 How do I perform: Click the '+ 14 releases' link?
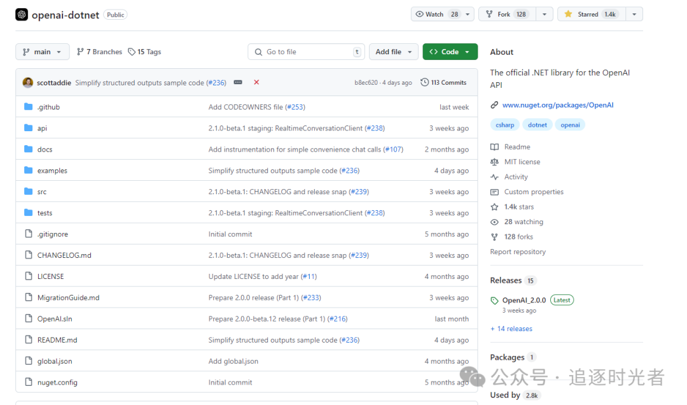pos(511,329)
